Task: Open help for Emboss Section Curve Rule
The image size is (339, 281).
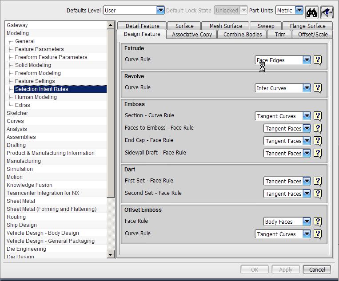Action: [x=318, y=116]
